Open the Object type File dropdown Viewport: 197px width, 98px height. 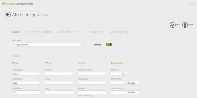click(26, 92)
